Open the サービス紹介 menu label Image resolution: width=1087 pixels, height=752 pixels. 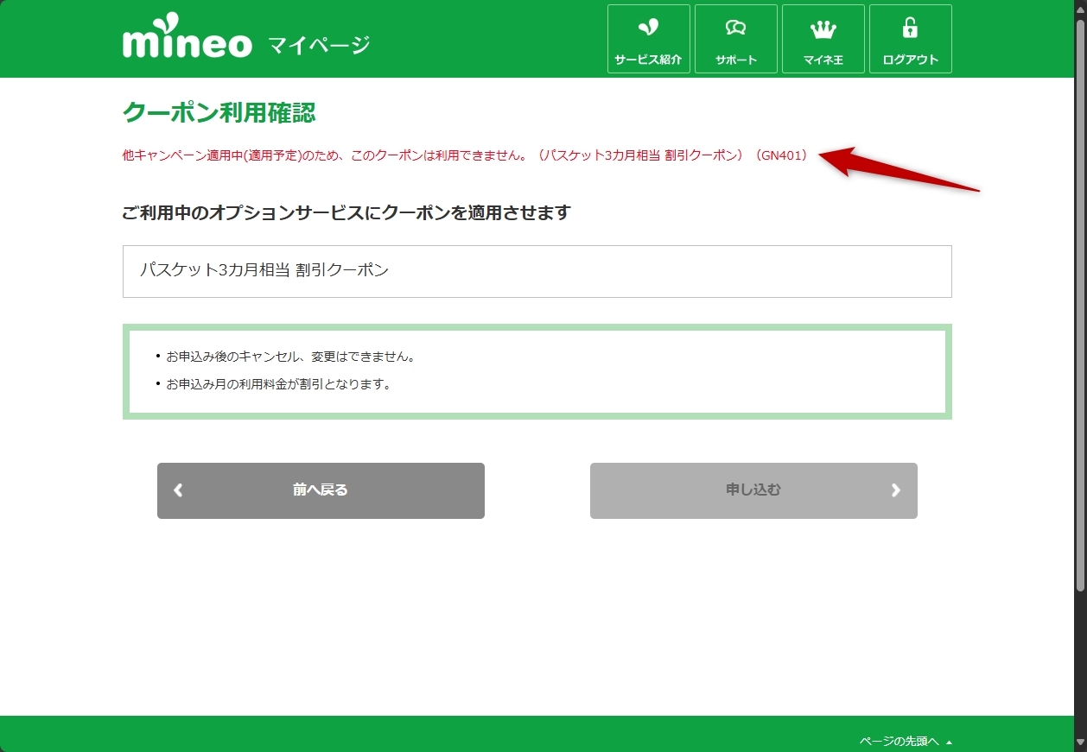pos(648,60)
